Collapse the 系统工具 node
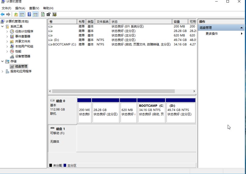Image resolution: width=246 pixels, height=174 pixels. pyautogui.click(x=2, y=26)
